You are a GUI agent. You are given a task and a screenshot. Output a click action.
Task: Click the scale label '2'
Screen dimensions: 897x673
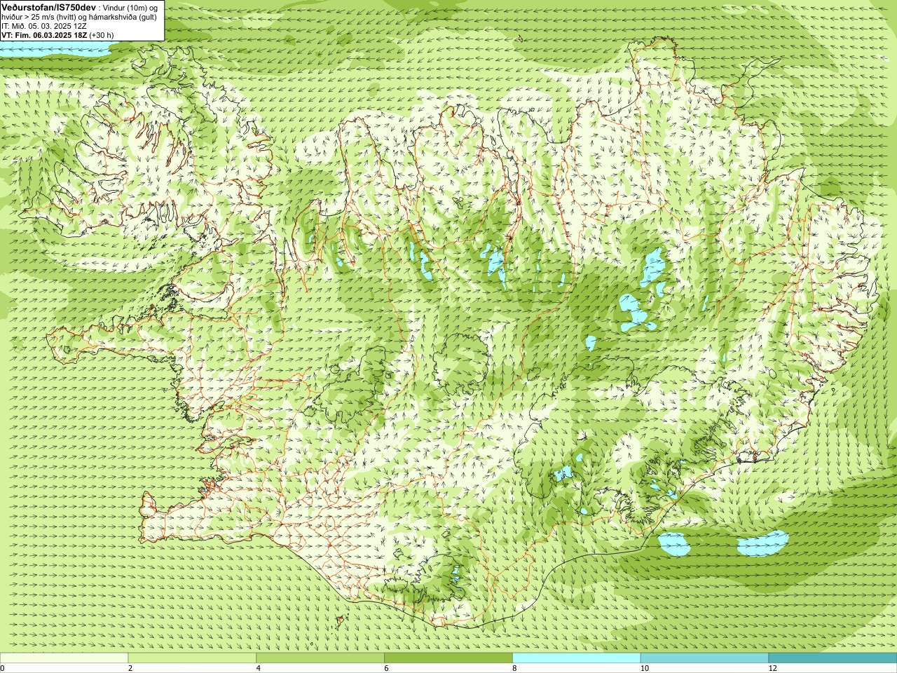pyautogui.click(x=130, y=668)
